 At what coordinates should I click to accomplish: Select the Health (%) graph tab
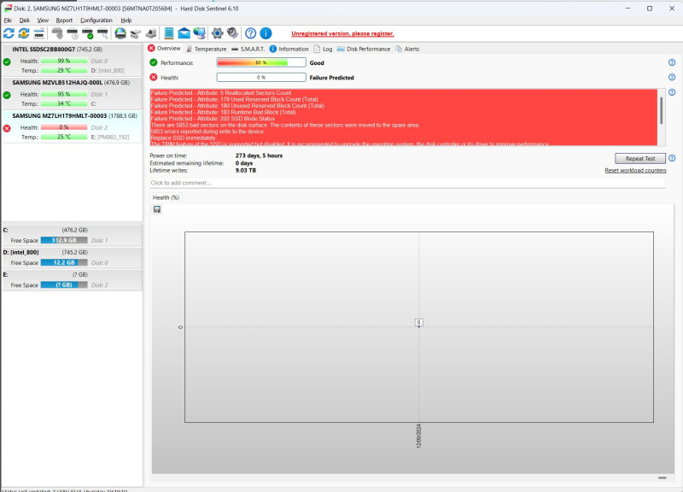(166, 197)
